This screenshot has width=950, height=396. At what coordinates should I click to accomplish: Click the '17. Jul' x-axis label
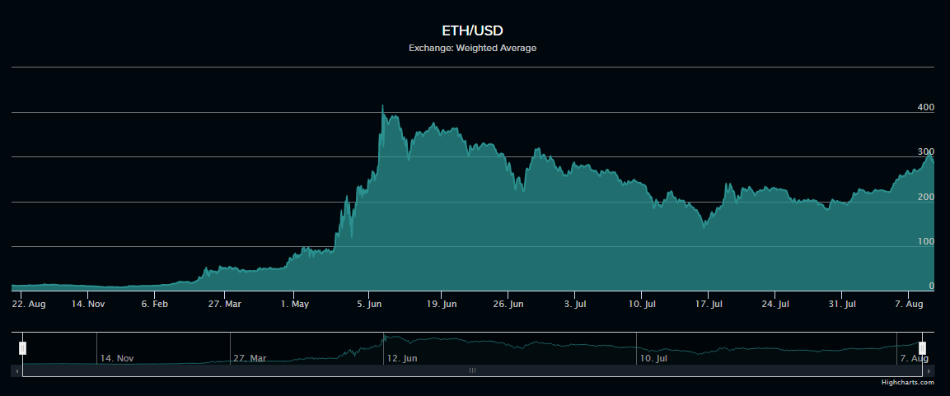tap(709, 304)
